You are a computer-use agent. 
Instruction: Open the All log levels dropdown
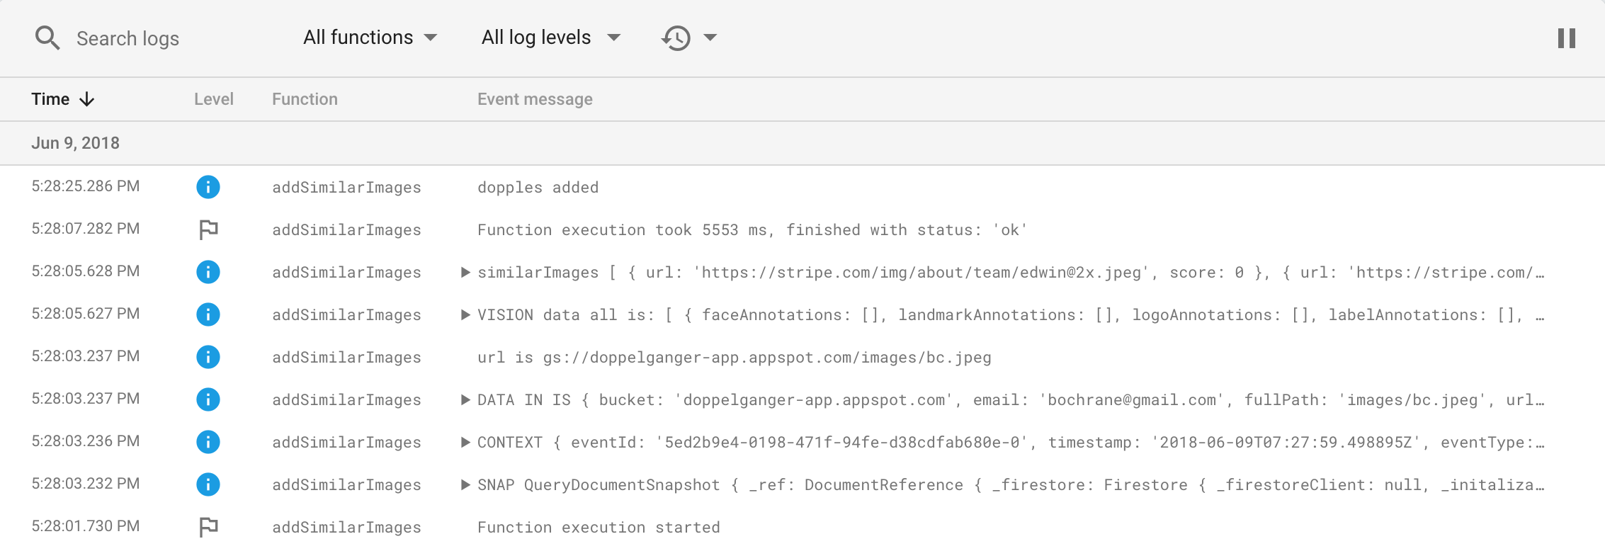550,38
